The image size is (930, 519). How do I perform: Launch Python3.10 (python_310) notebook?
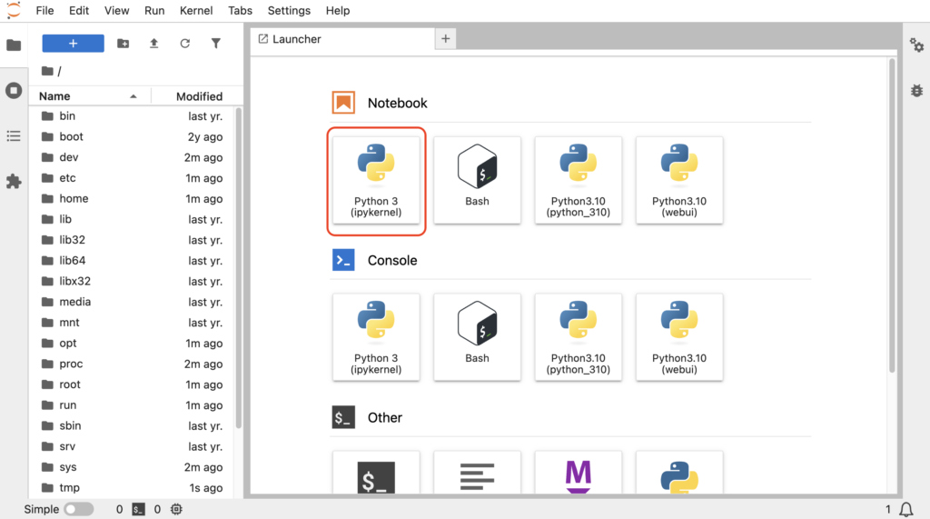click(x=579, y=181)
